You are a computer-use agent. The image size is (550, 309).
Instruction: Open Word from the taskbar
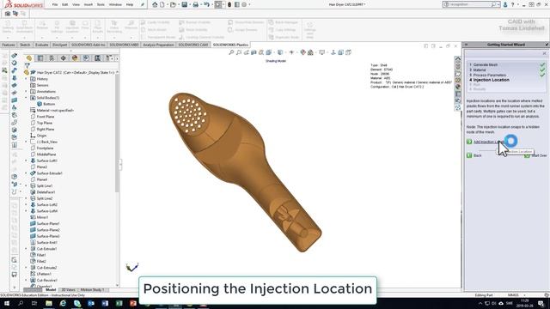tap(105, 303)
